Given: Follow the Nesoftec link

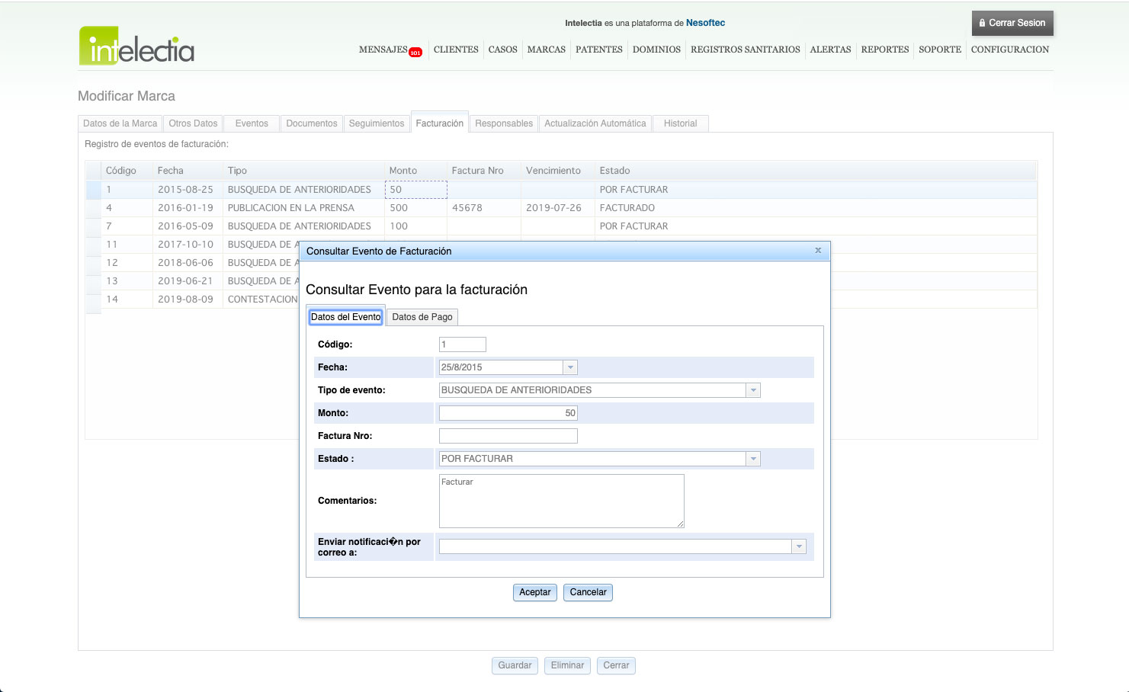Looking at the screenshot, I should coord(705,23).
